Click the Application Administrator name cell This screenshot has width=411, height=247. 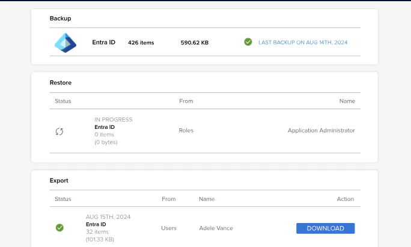click(x=321, y=130)
